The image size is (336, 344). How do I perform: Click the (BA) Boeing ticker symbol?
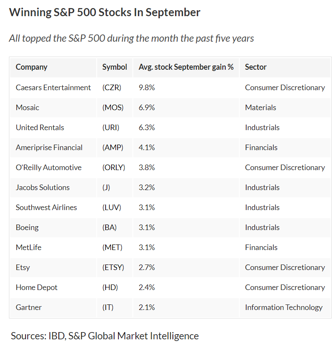(109, 227)
